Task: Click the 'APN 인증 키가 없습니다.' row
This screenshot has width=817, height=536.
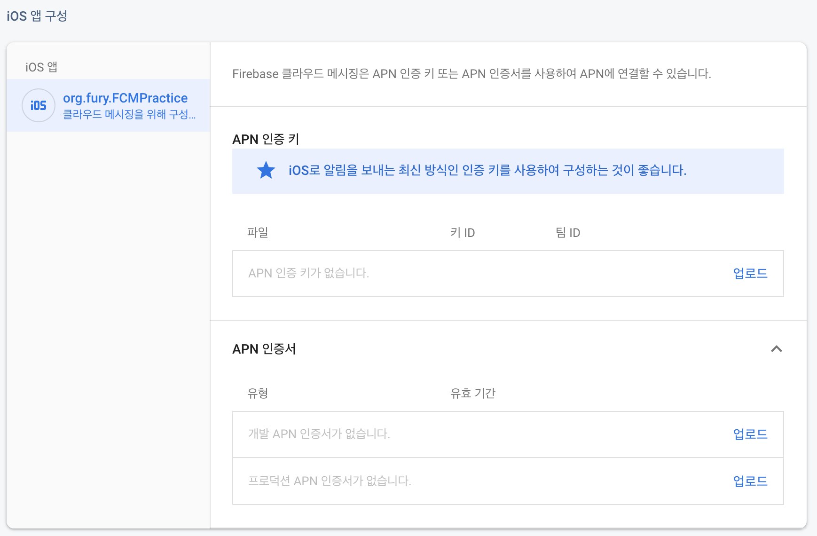Action: pos(508,274)
